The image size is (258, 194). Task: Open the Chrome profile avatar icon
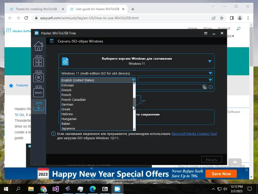pos(240,18)
